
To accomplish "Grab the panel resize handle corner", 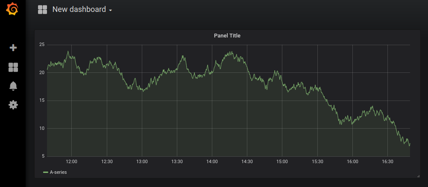I will point(419,176).
